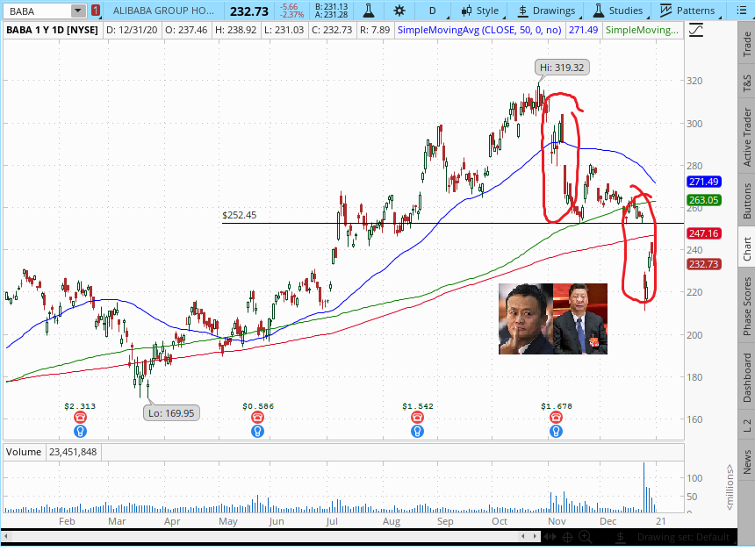The height and width of the screenshot is (551, 755).
Task: Click the earnings phone icon under $2.313
Action: coord(80,418)
